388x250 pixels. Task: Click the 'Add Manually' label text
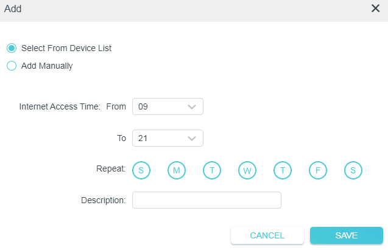(x=47, y=66)
